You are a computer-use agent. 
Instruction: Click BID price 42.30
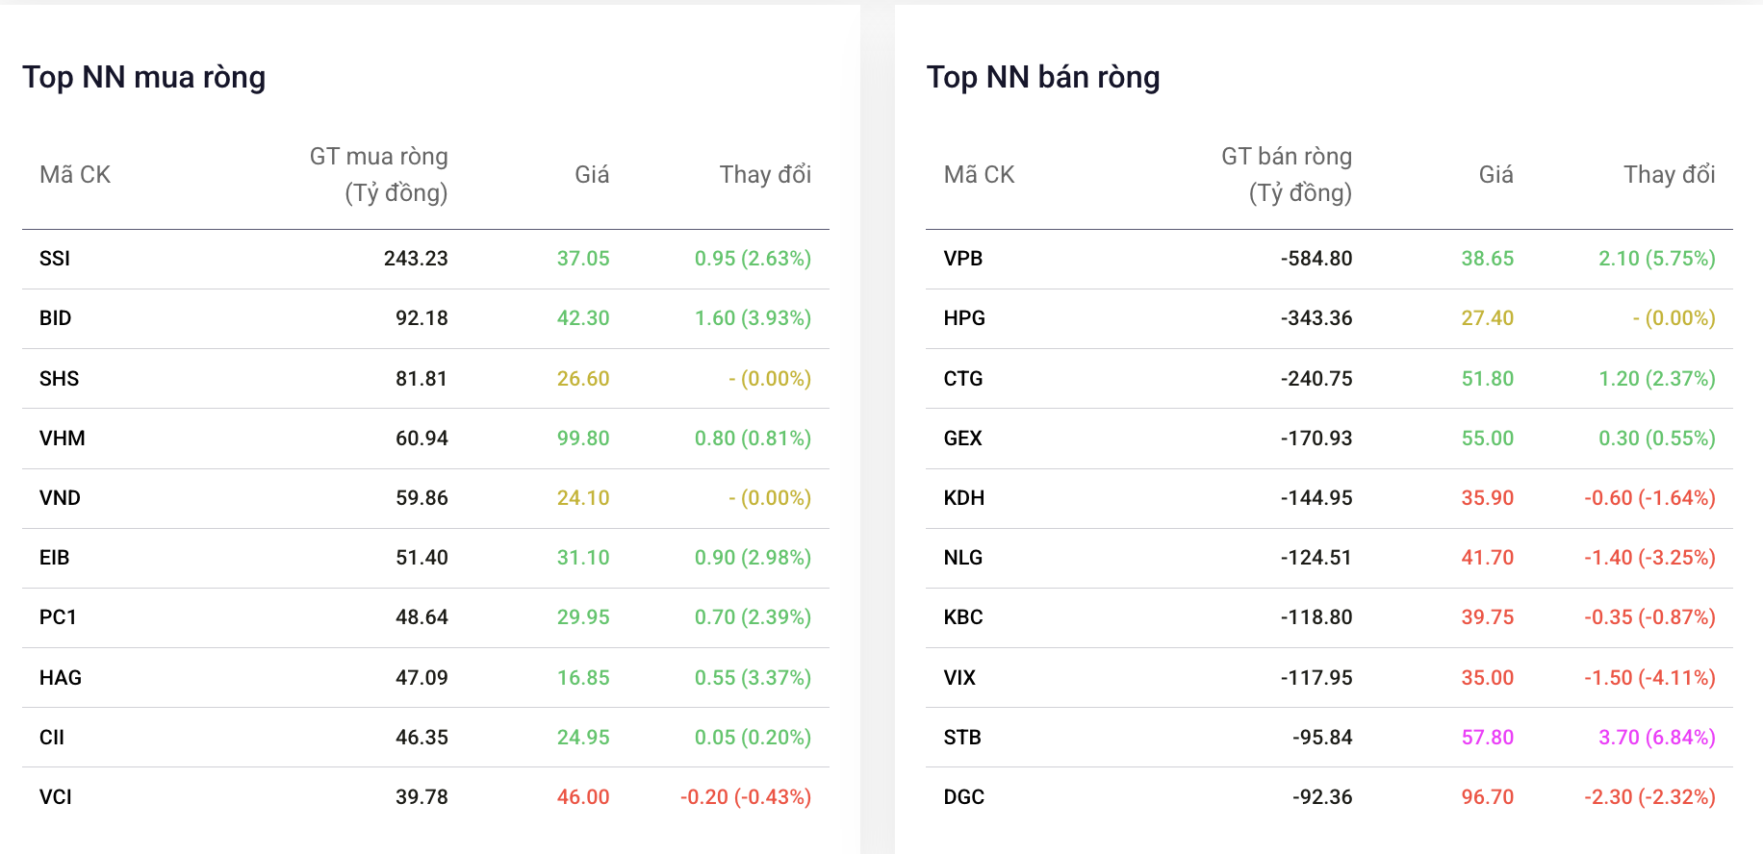[583, 318]
